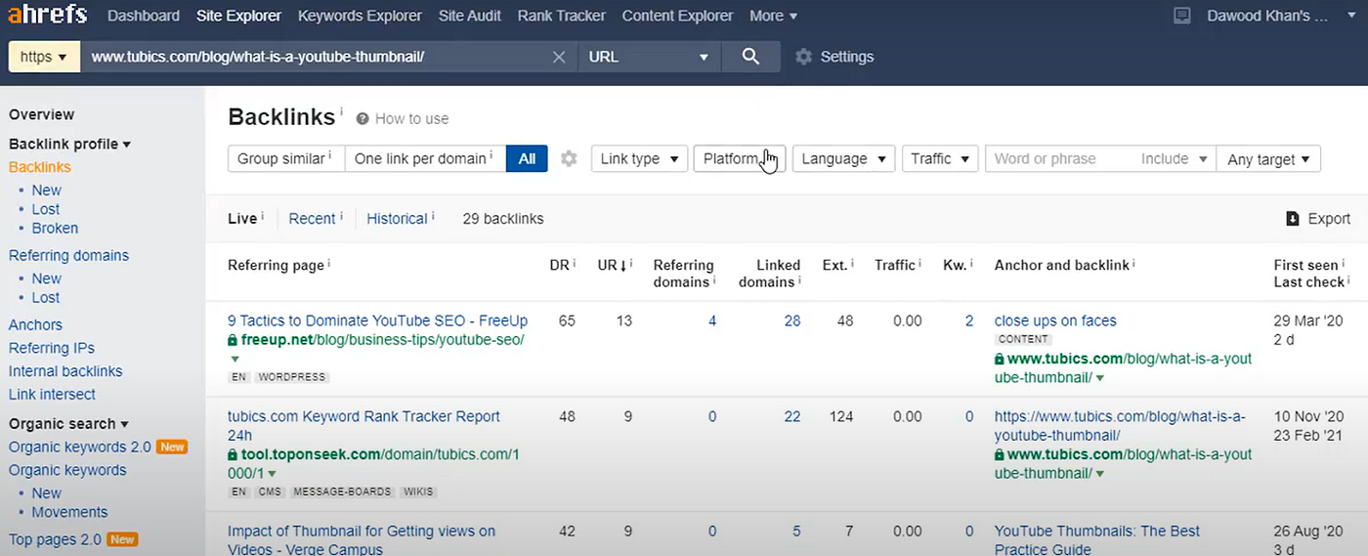Open Referring IPs in sidebar
The height and width of the screenshot is (556, 1368).
(52, 348)
